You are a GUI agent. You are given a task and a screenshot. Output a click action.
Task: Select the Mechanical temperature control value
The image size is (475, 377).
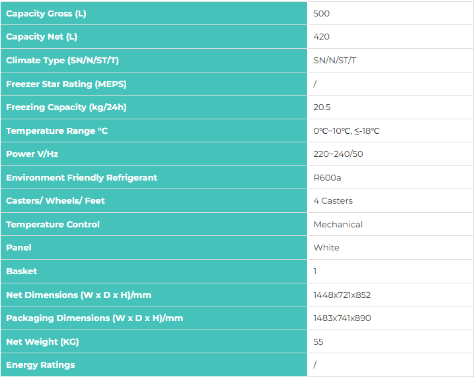[x=338, y=224]
